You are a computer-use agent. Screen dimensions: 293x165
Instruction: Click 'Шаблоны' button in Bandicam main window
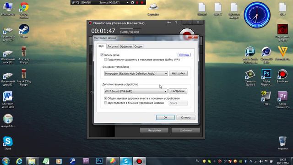[185, 130]
